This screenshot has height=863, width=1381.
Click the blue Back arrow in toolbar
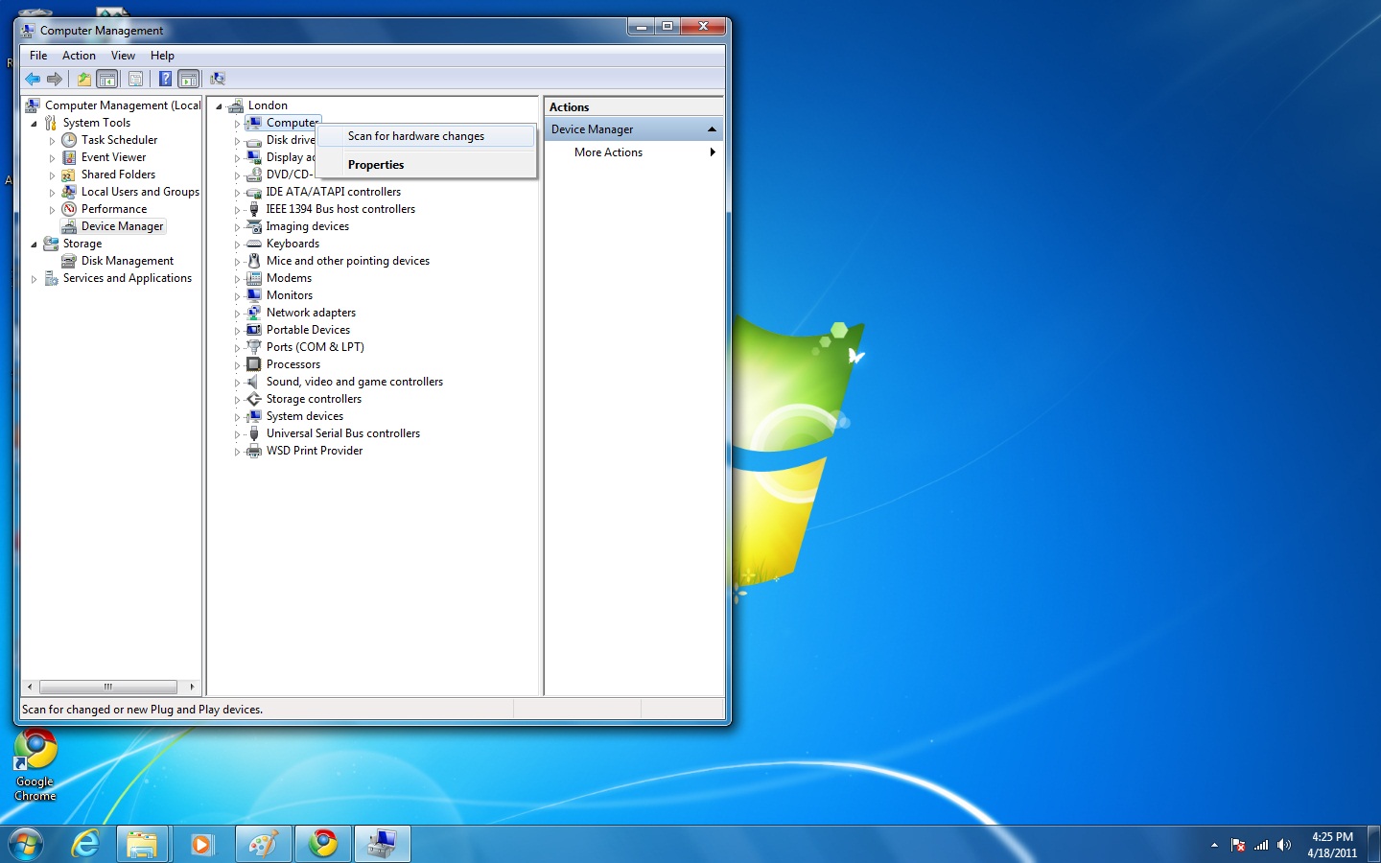point(34,79)
